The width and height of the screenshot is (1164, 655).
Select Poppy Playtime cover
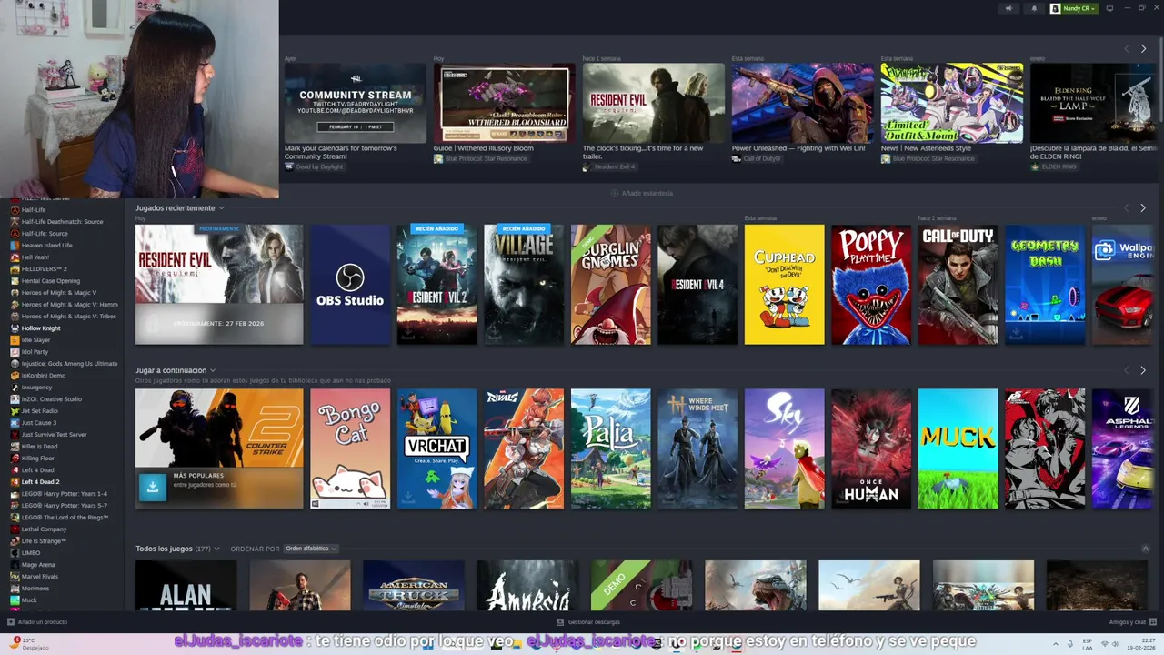coord(871,285)
